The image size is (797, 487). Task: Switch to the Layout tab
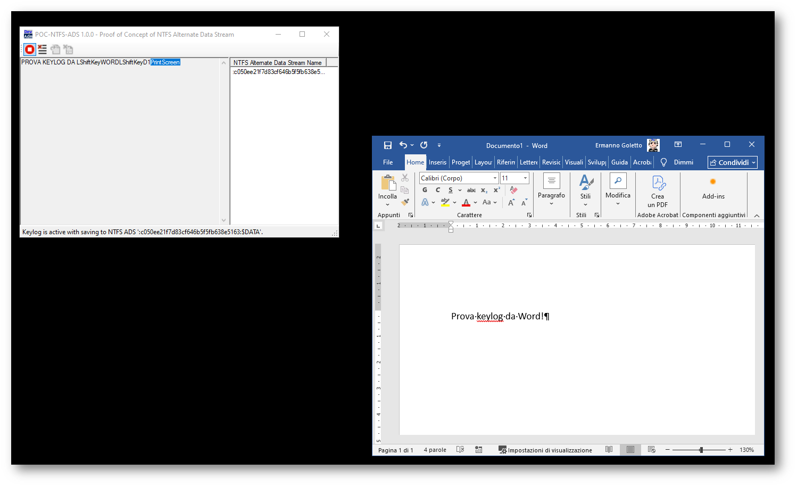(x=483, y=162)
